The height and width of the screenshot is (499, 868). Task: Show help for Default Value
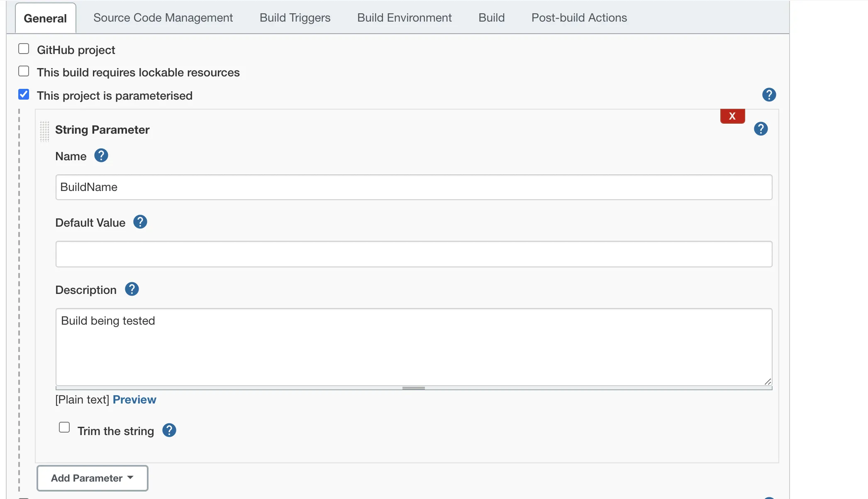point(140,222)
